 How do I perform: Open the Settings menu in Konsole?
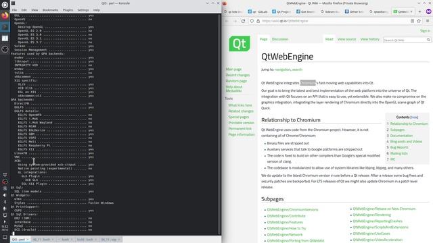[83, 10]
